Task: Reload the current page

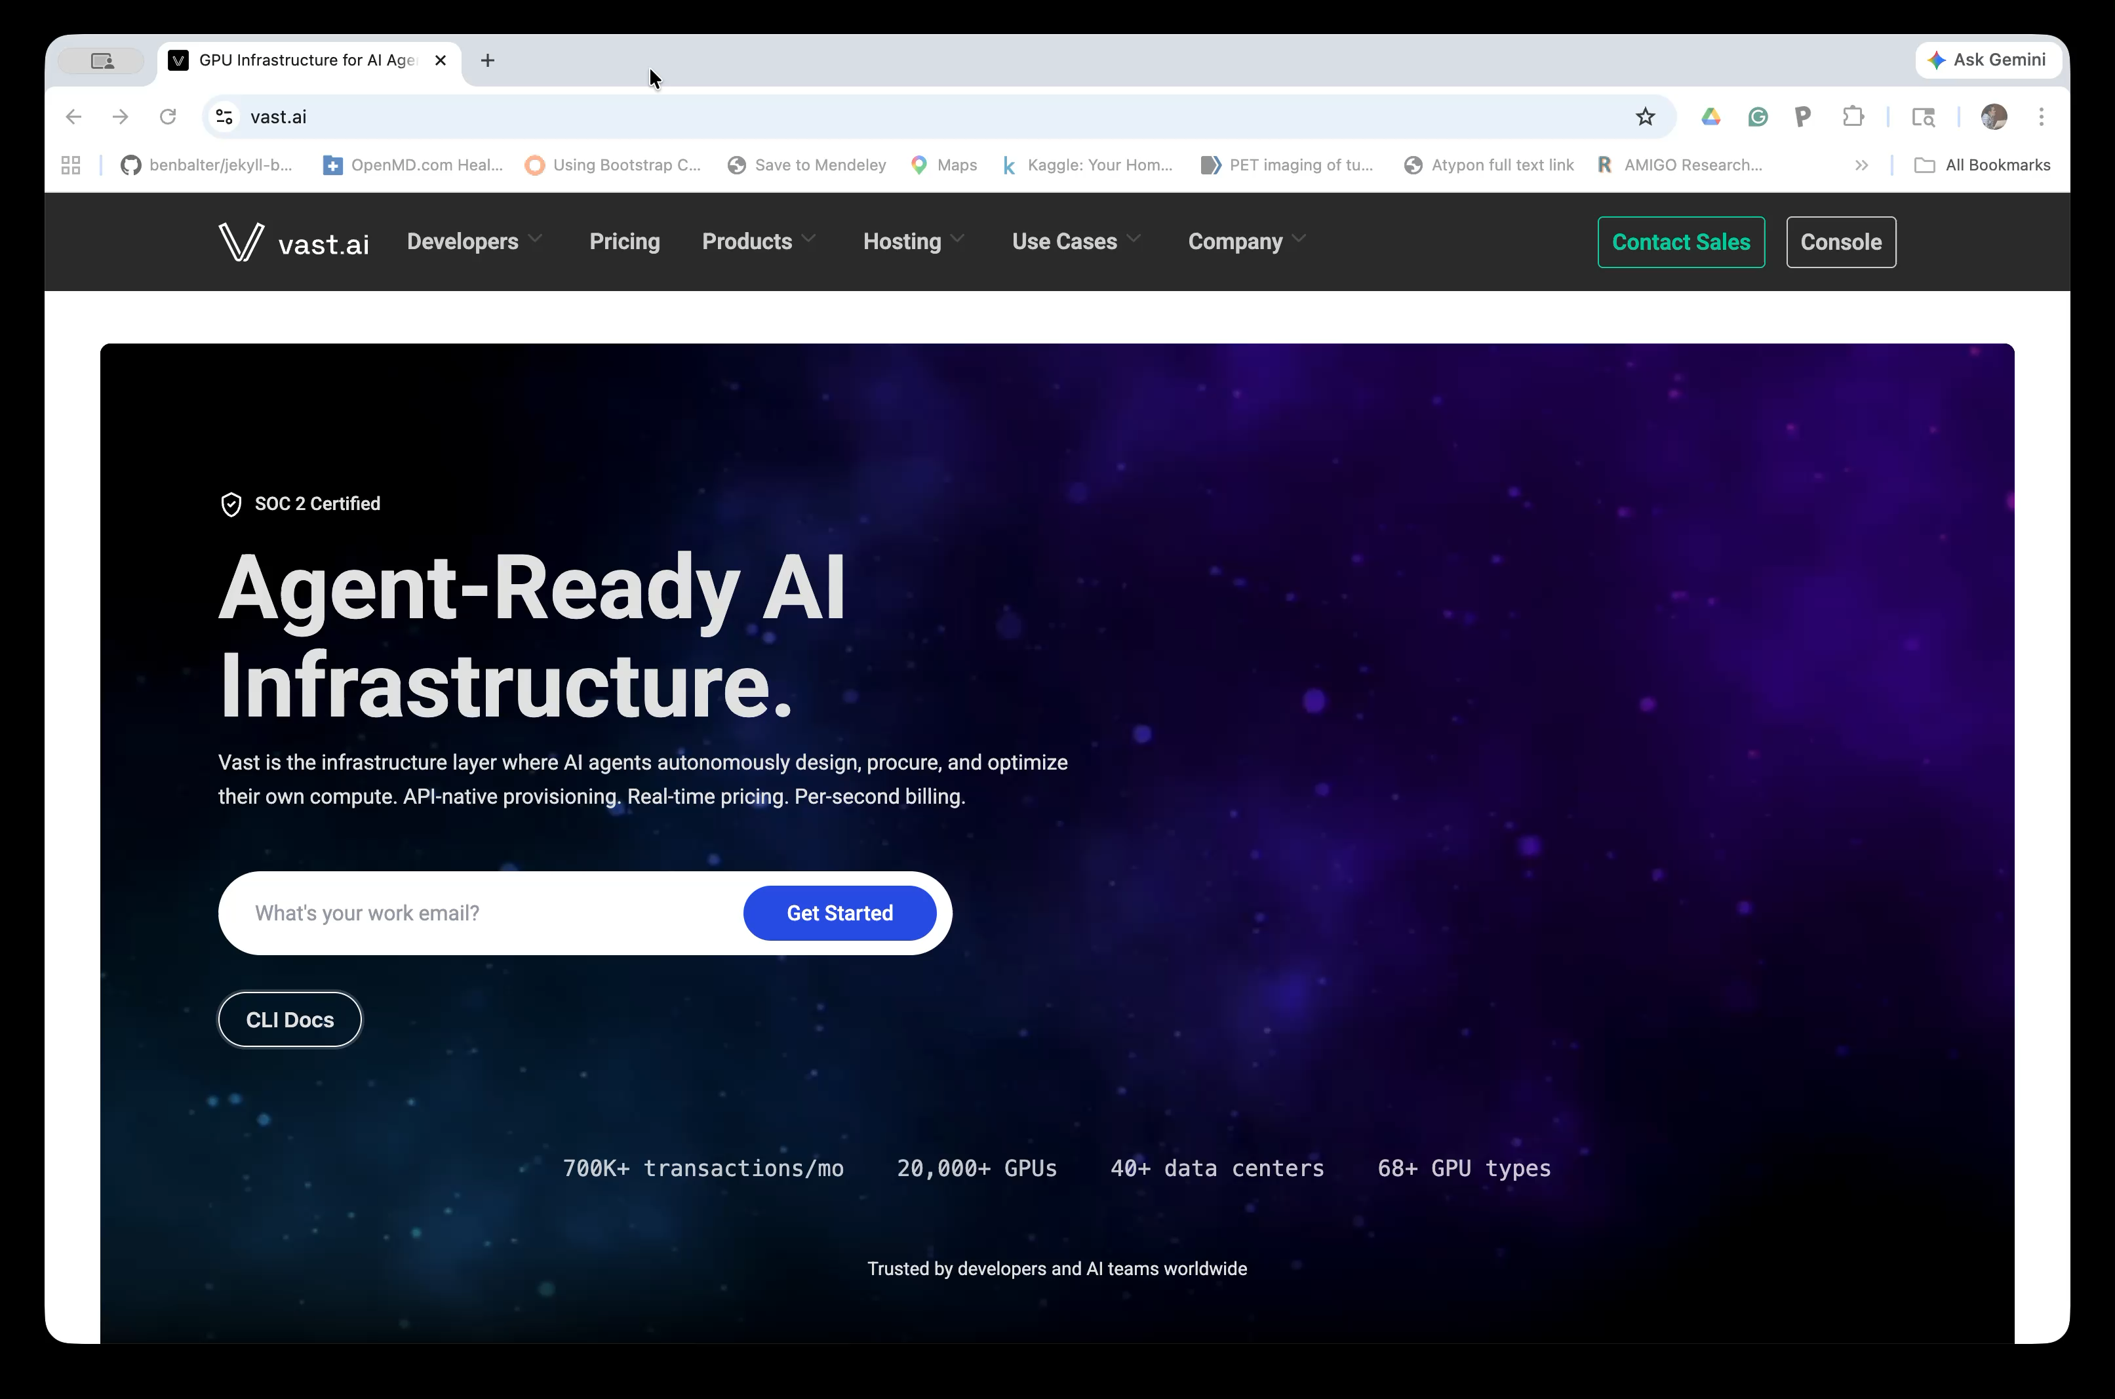Action: pyautogui.click(x=167, y=117)
